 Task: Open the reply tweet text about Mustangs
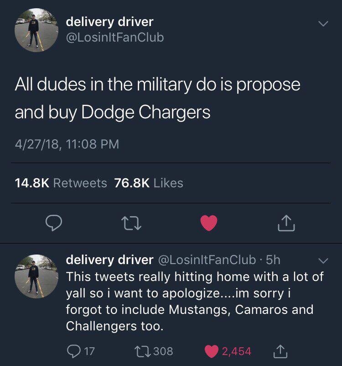(195, 301)
